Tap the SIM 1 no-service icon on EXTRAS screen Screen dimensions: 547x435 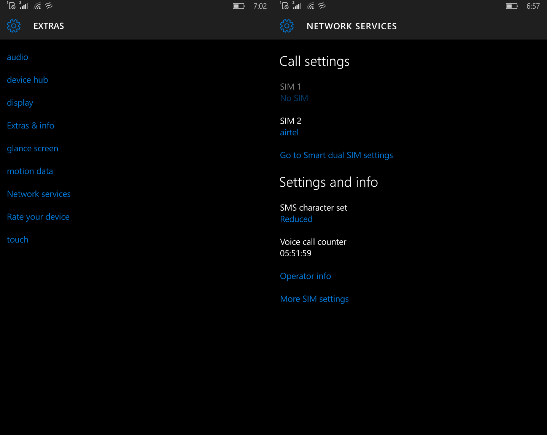tap(11, 6)
